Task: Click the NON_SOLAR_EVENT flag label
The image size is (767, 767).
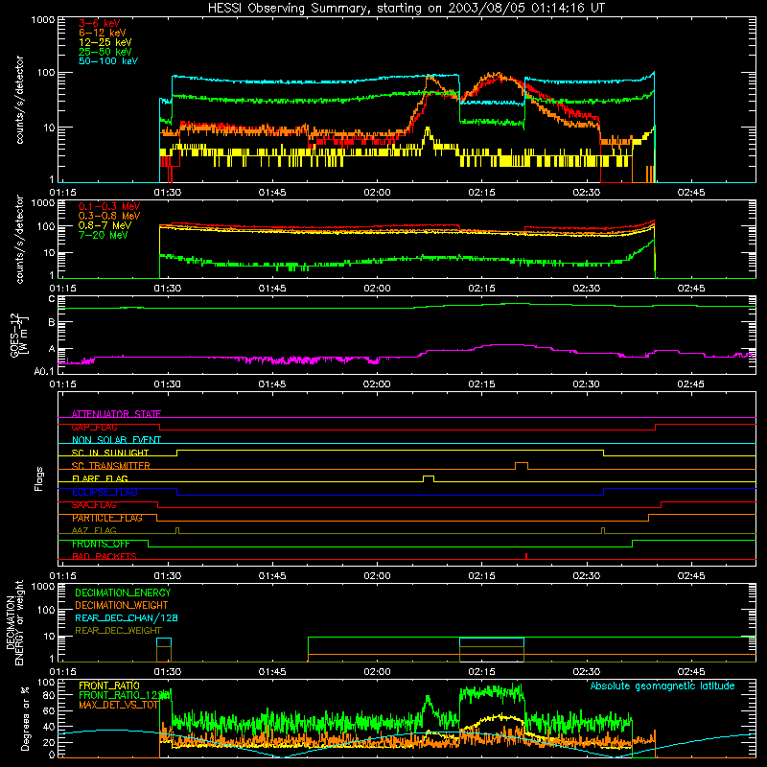Action: pos(116,440)
